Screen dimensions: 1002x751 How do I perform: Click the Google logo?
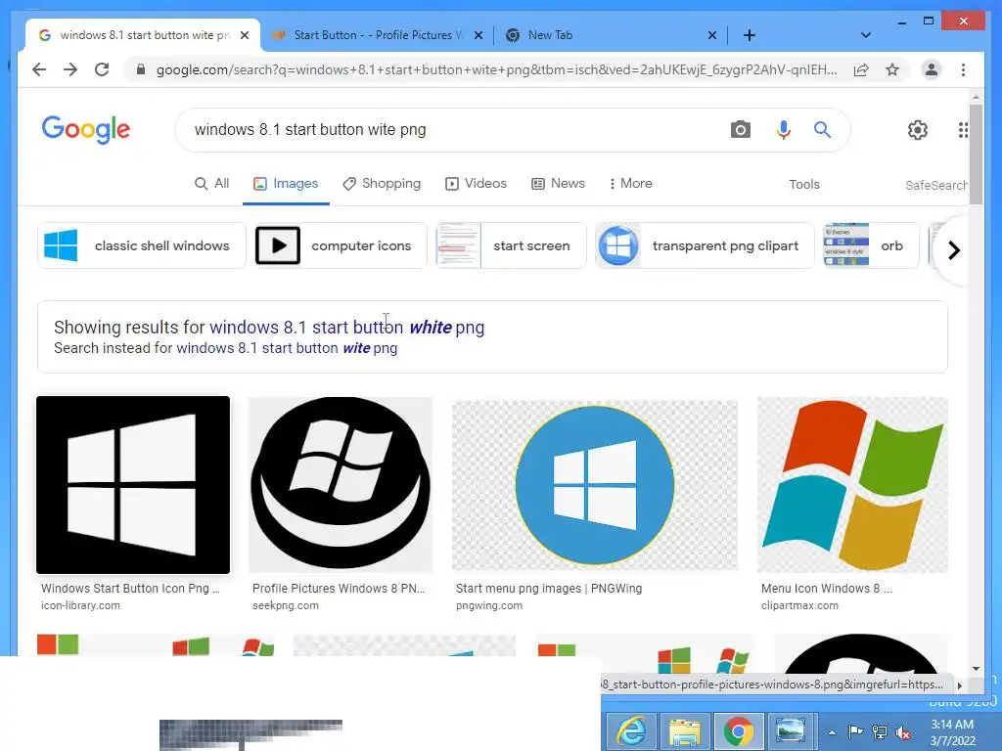pos(86,130)
